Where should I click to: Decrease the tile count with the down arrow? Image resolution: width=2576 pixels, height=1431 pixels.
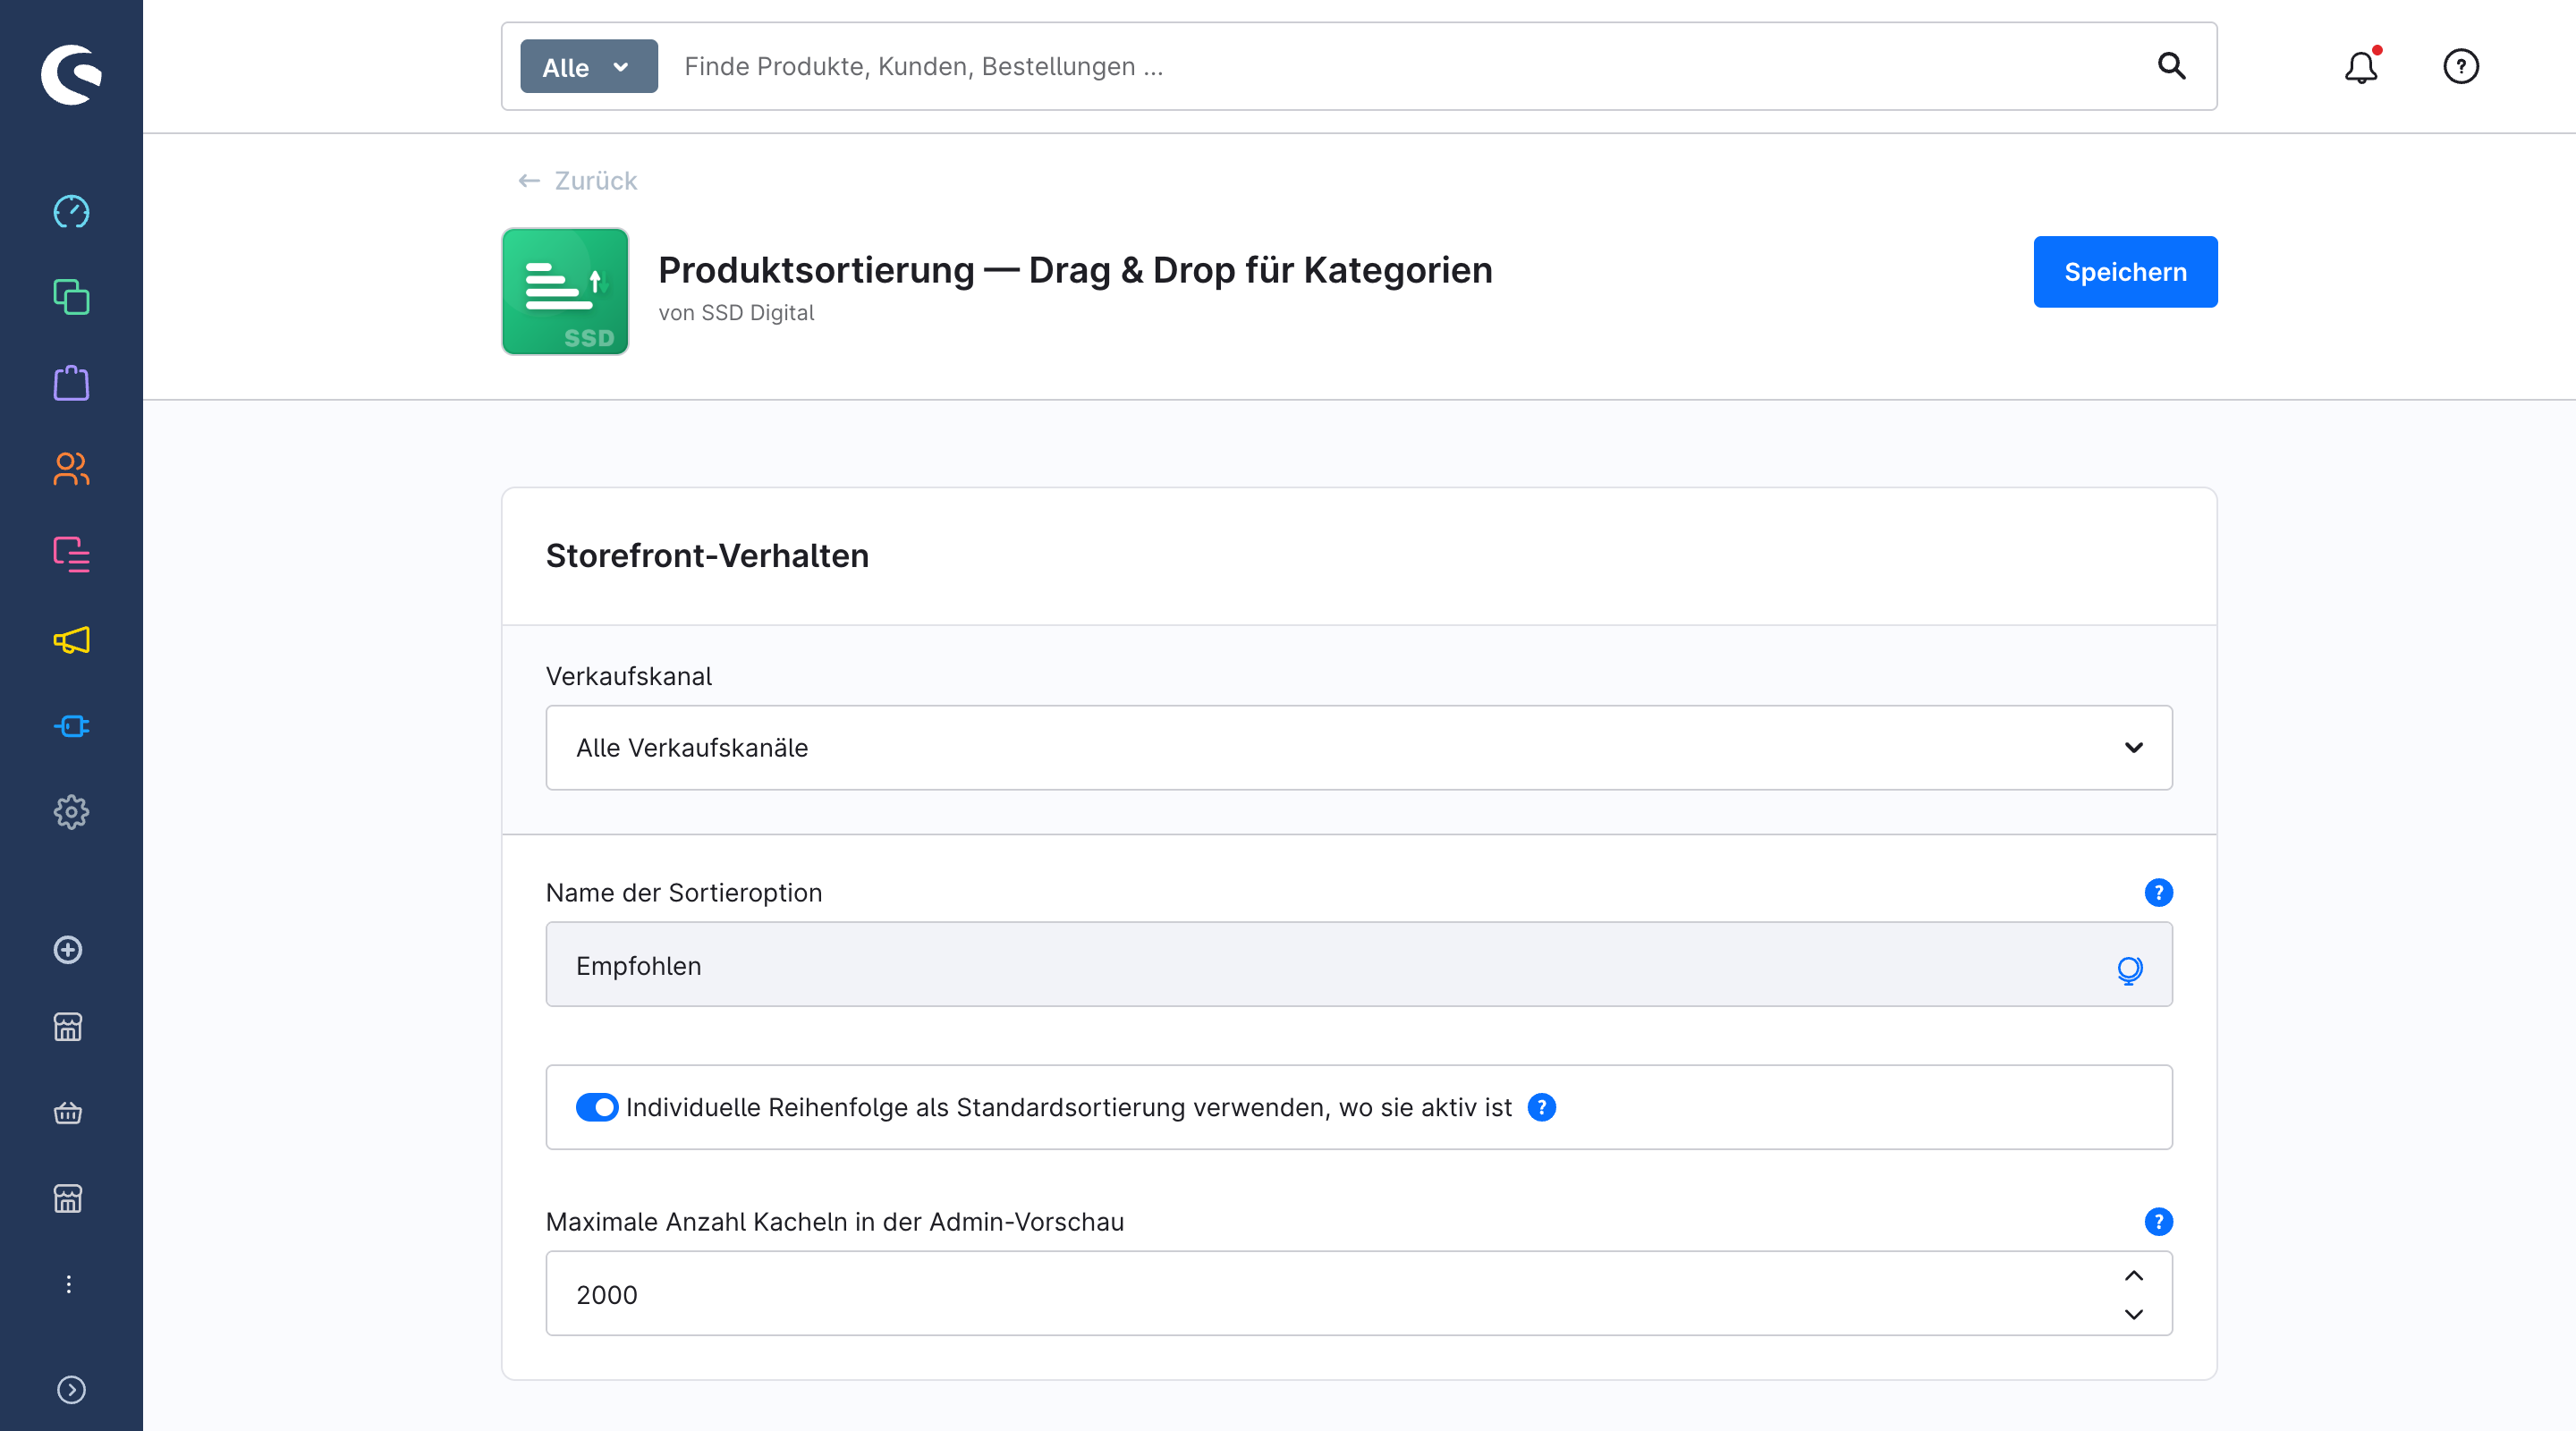pos(2133,1314)
